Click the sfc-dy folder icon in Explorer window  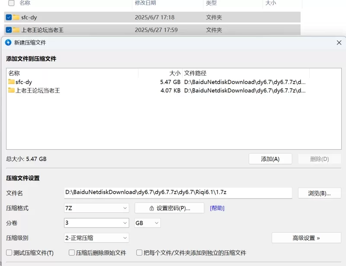tap(16, 17)
